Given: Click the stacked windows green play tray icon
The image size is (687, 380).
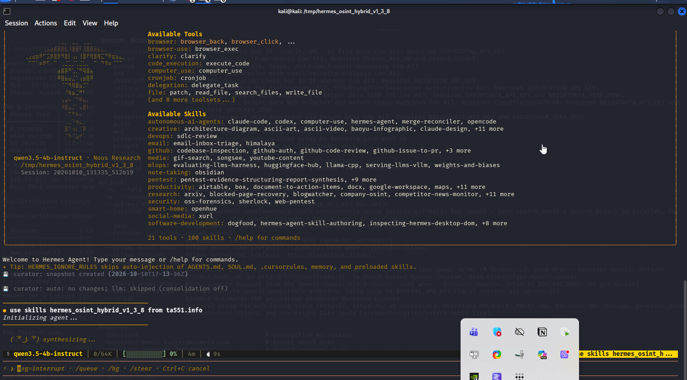Looking at the screenshot, I should [x=565, y=332].
